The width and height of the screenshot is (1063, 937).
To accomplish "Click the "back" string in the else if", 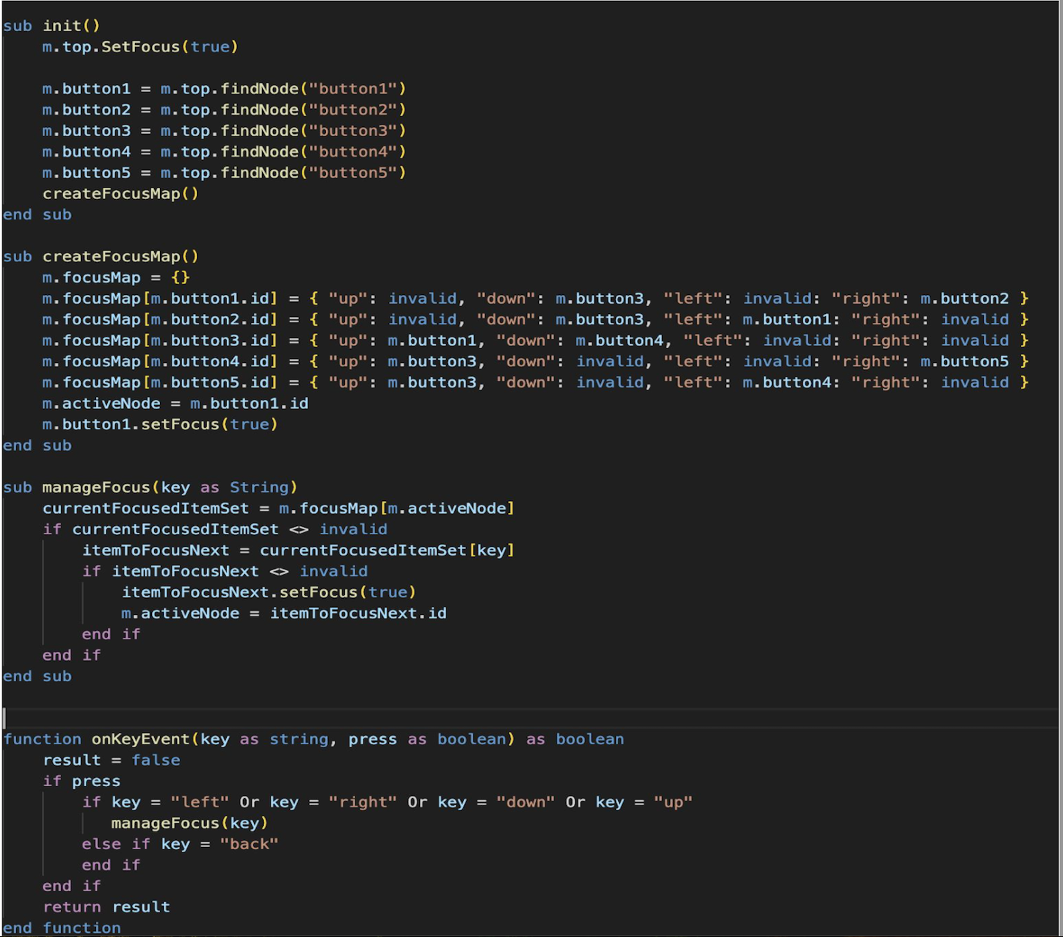I will 249,844.
